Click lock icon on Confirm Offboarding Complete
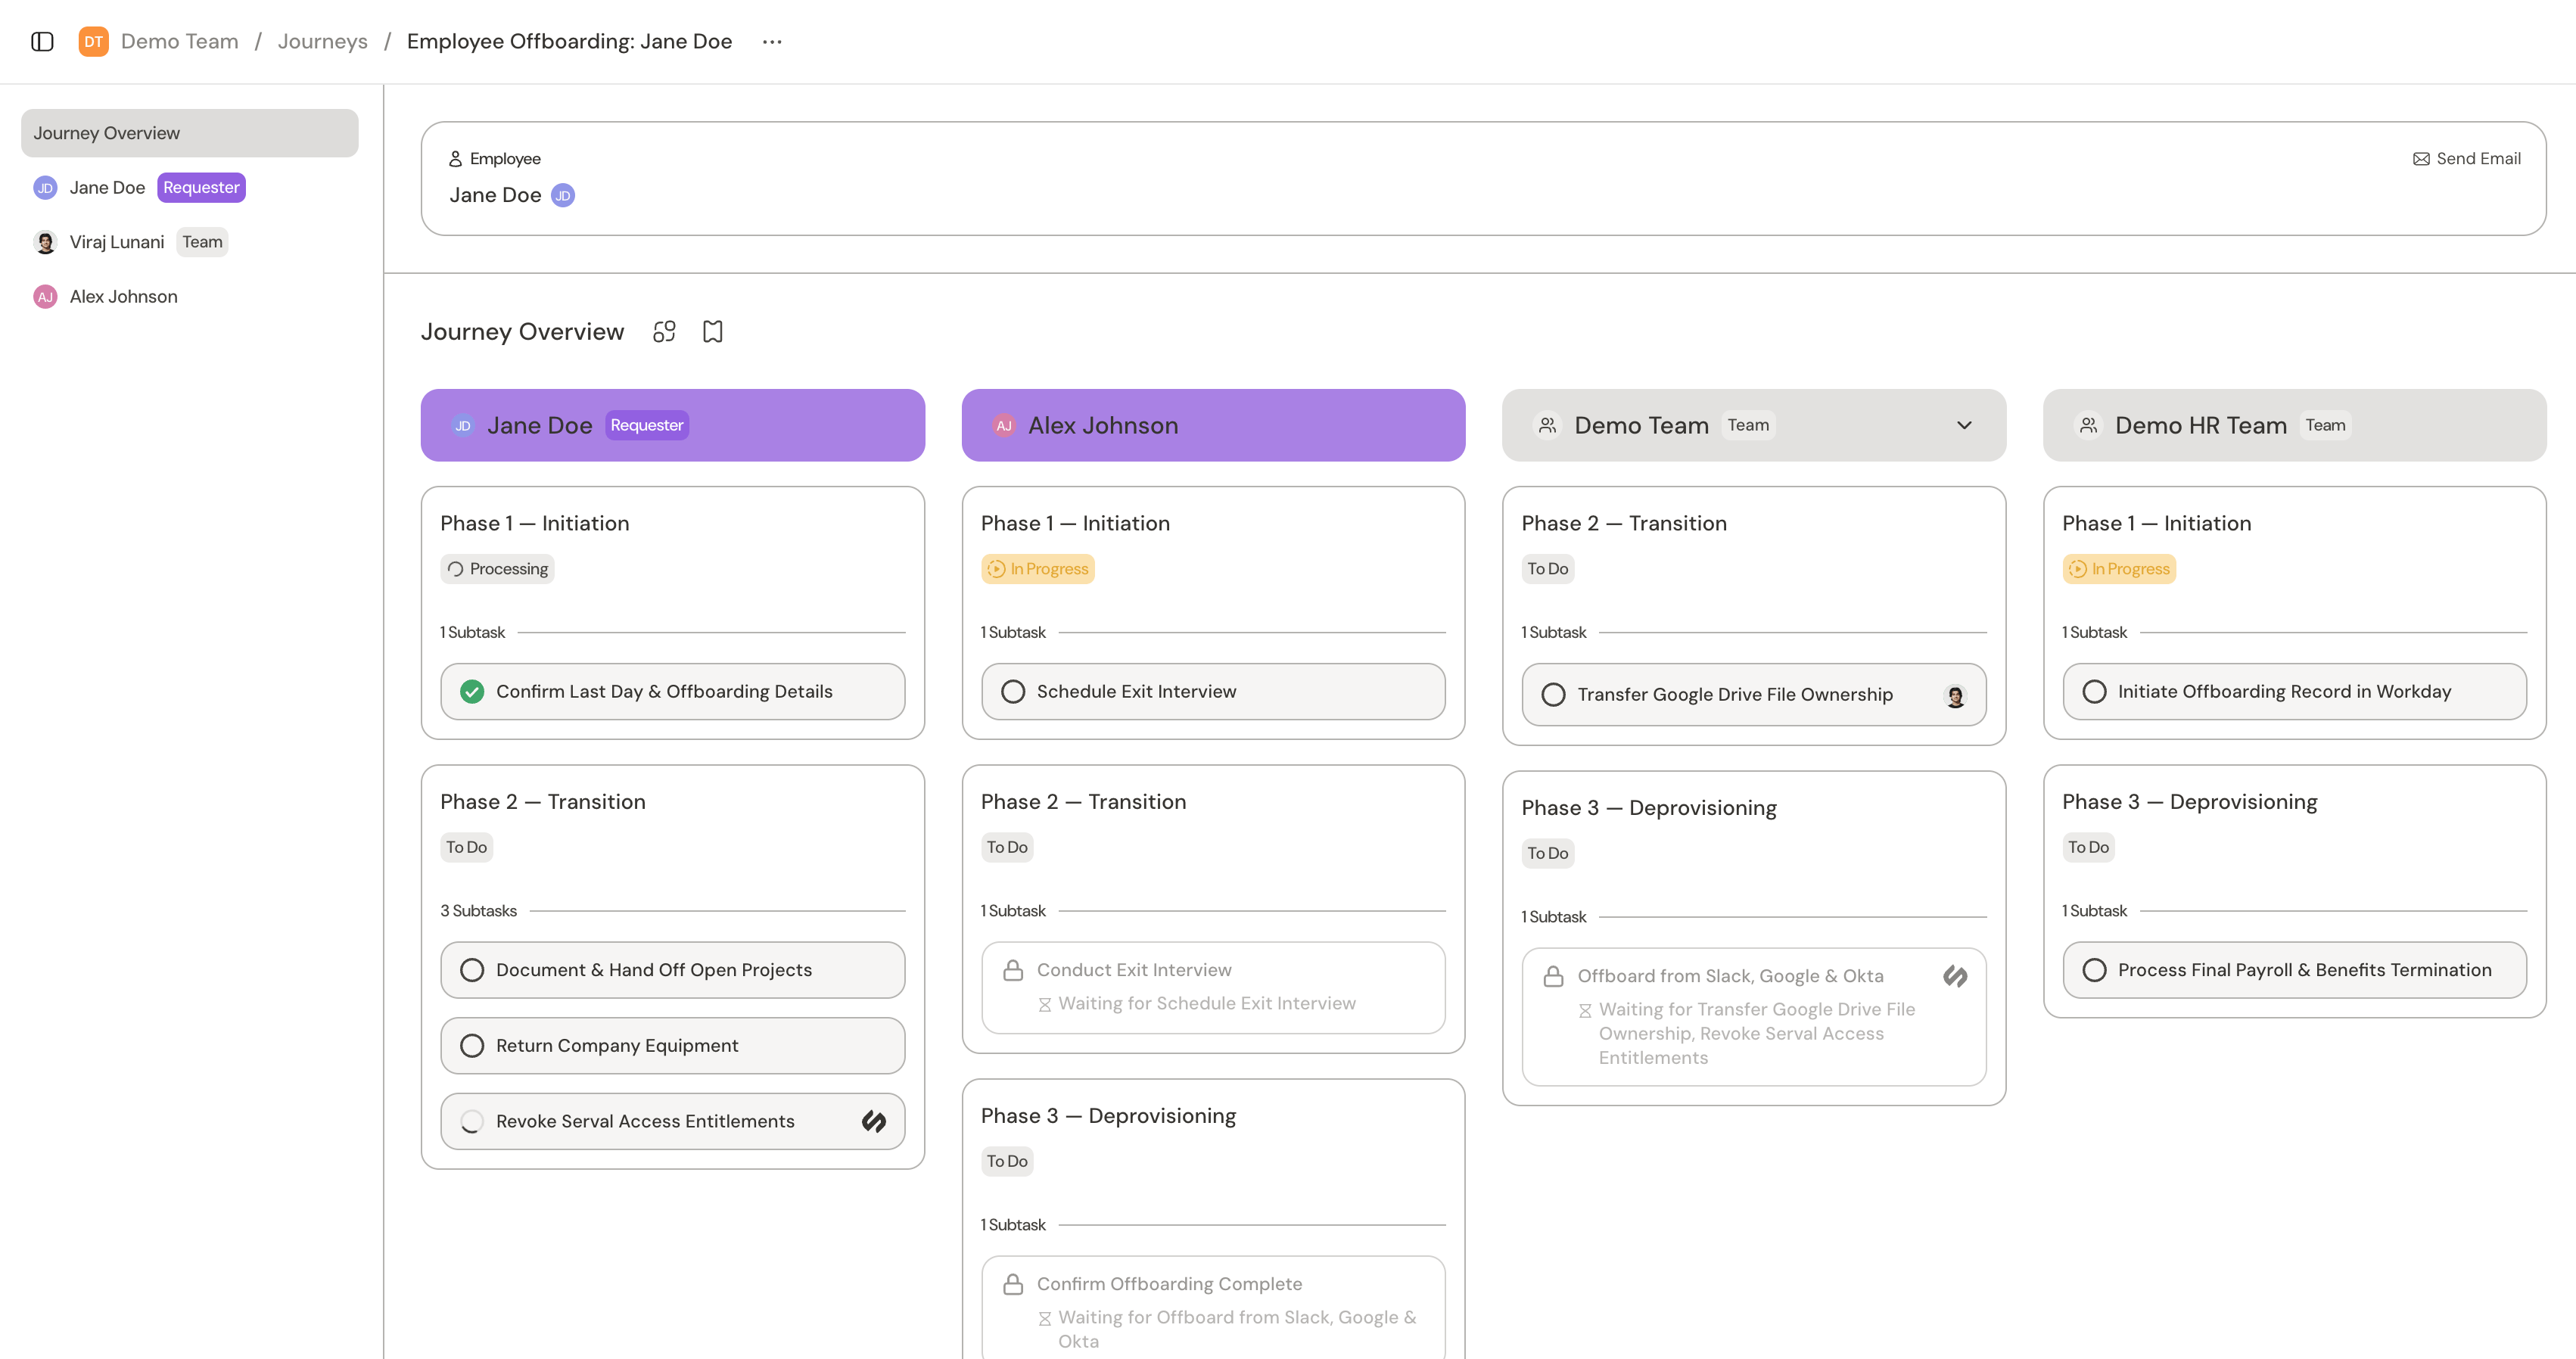 point(1013,1284)
